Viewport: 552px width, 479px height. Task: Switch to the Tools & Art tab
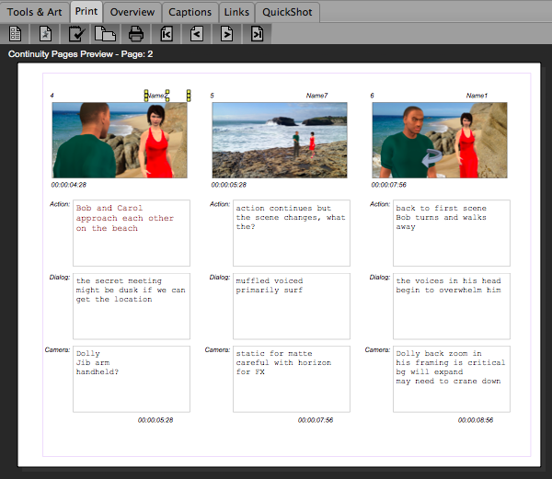pyautogui.click(x=35, y=12)
